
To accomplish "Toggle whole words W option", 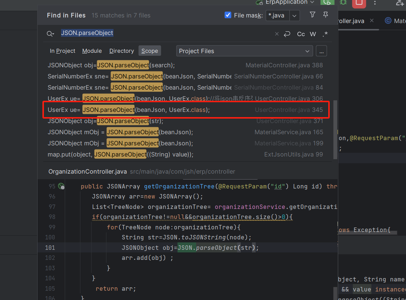I will coord(313,34).
